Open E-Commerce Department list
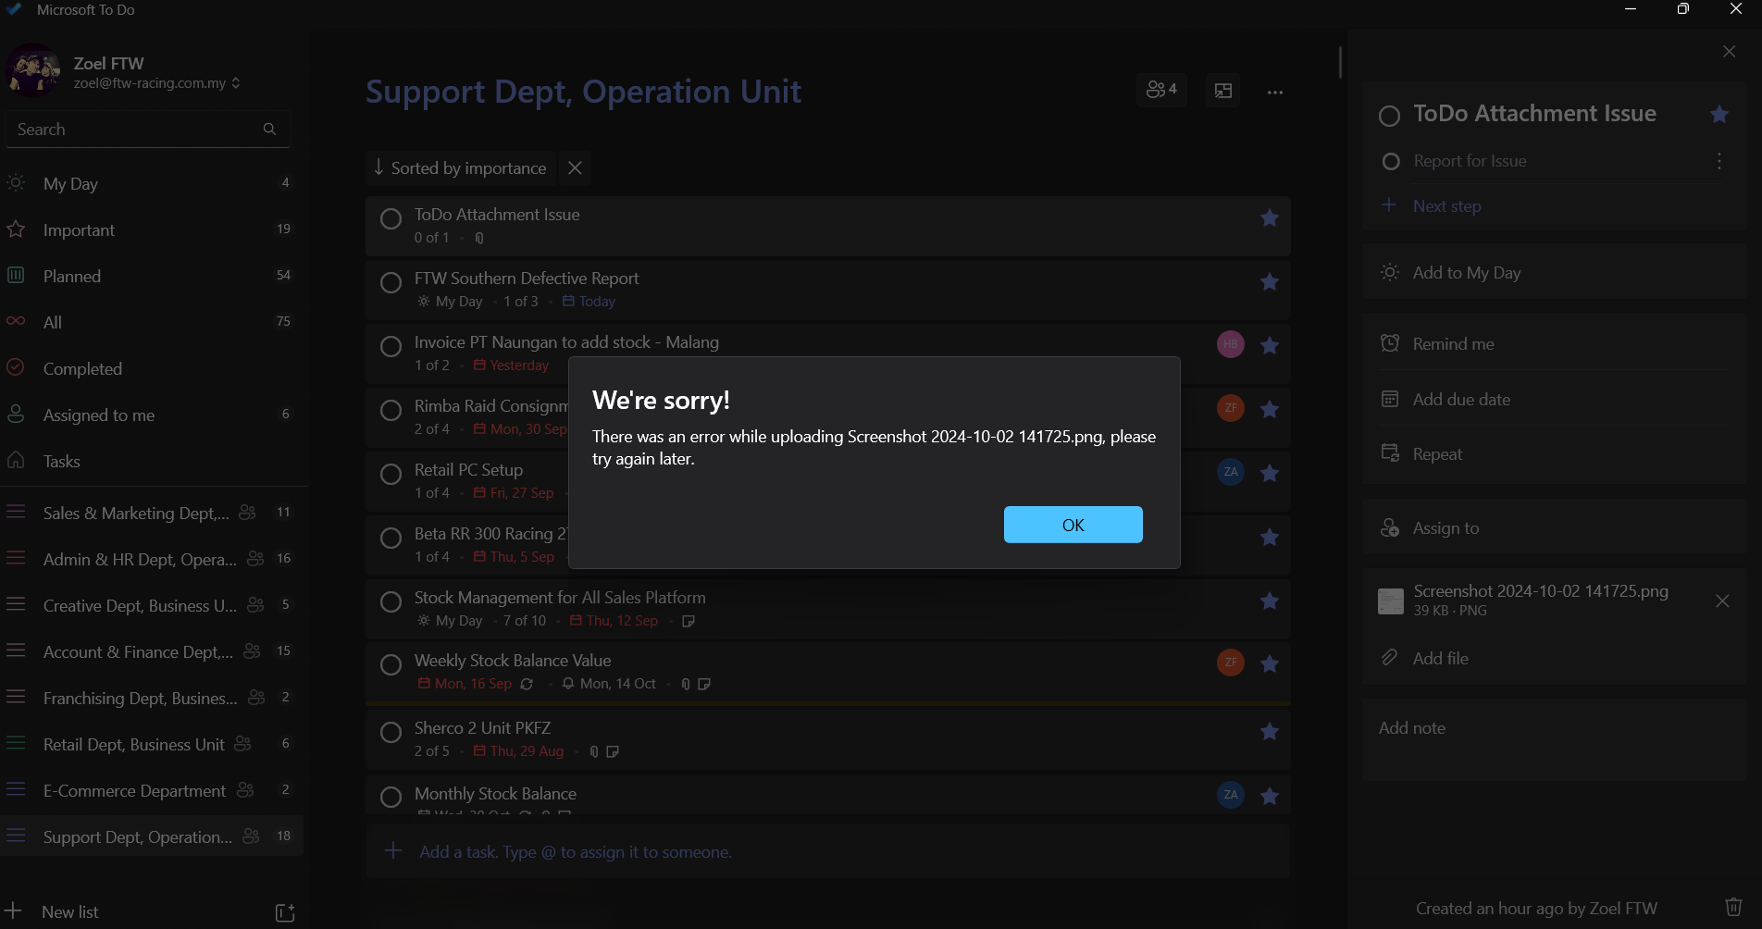The width and height of the screenshot is (1762, 929). (152, 790)
